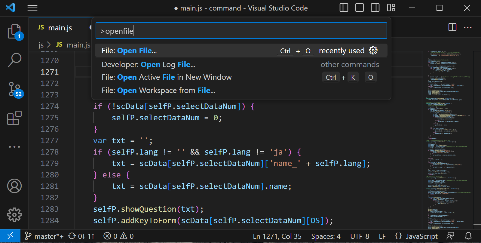Show additional views ellipsis in activity bar
The height and width of the screenshot is (243, 481).
tap(14, 147)
